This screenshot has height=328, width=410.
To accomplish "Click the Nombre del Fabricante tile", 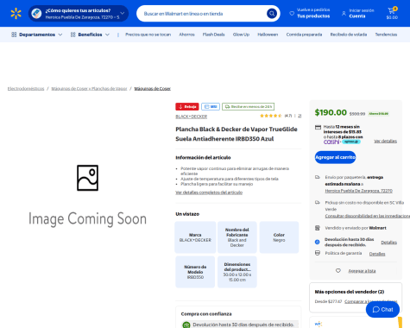I will point(237,237).
